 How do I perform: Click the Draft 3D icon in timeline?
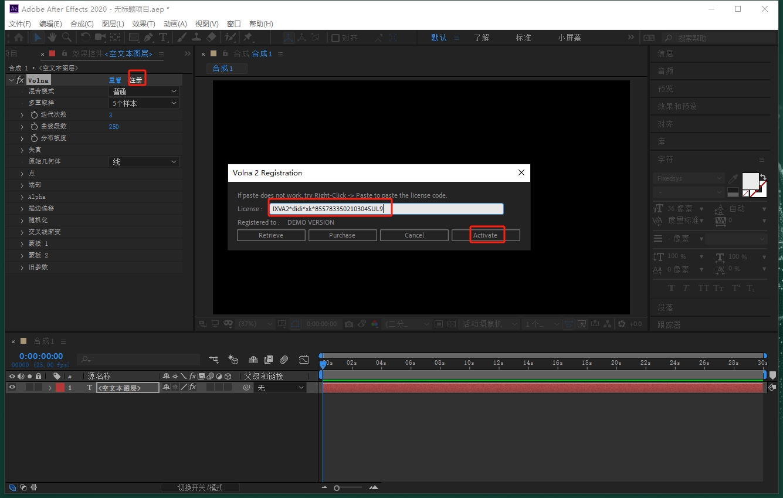pos(233,360)
